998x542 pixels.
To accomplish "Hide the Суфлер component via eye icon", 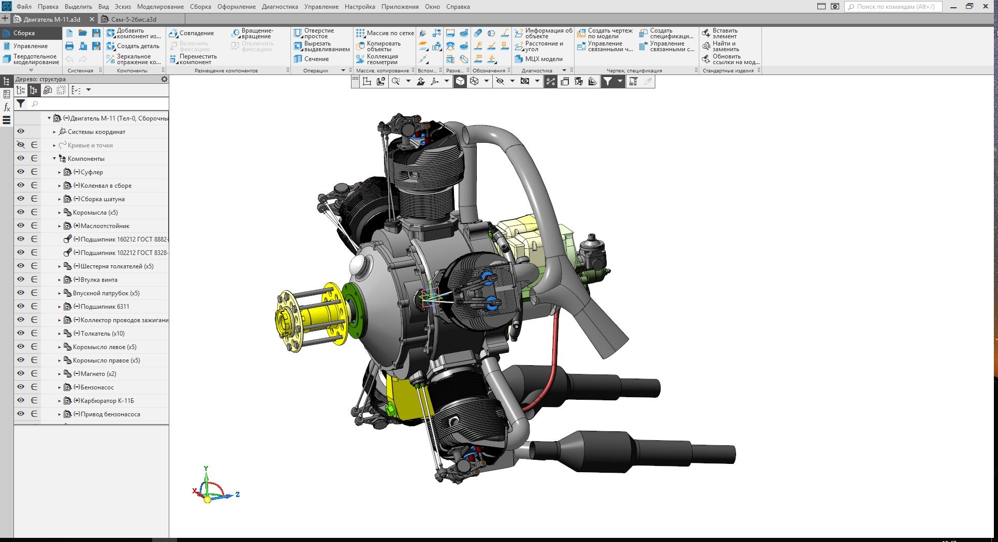I will (21, 172).
